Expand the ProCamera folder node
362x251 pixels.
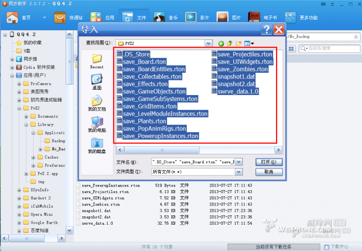point(19,84)
